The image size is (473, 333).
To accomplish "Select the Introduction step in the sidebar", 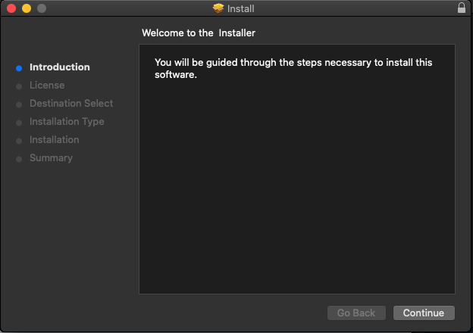I will click(59, 67).
